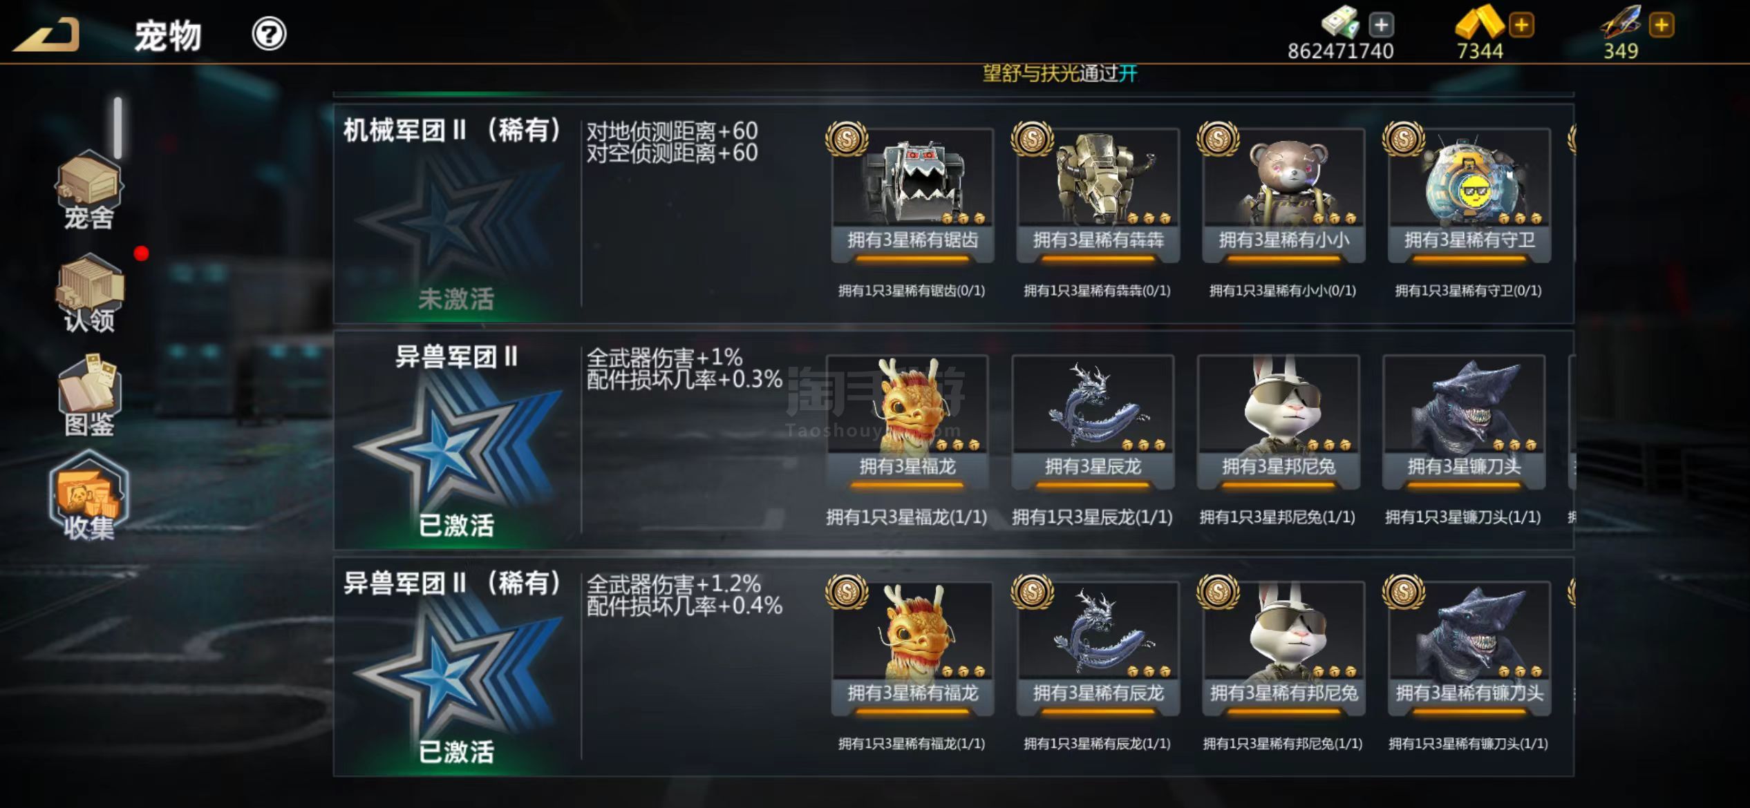Select the 3星稀有锯齿 pet card
Image resolution: width=1750 pixels, height=808 pixels.
[x=912, y=195]
